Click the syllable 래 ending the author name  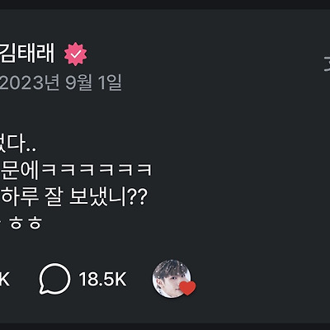45,54
